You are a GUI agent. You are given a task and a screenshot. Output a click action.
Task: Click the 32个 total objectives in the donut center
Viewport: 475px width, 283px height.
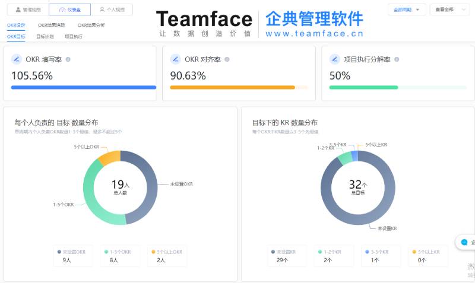pyautogui.click(x=358, y=185)
